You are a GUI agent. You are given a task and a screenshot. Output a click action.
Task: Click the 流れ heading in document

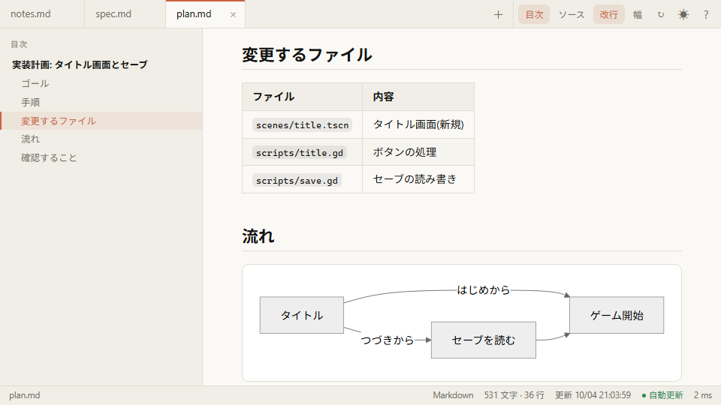coord(258,236)
